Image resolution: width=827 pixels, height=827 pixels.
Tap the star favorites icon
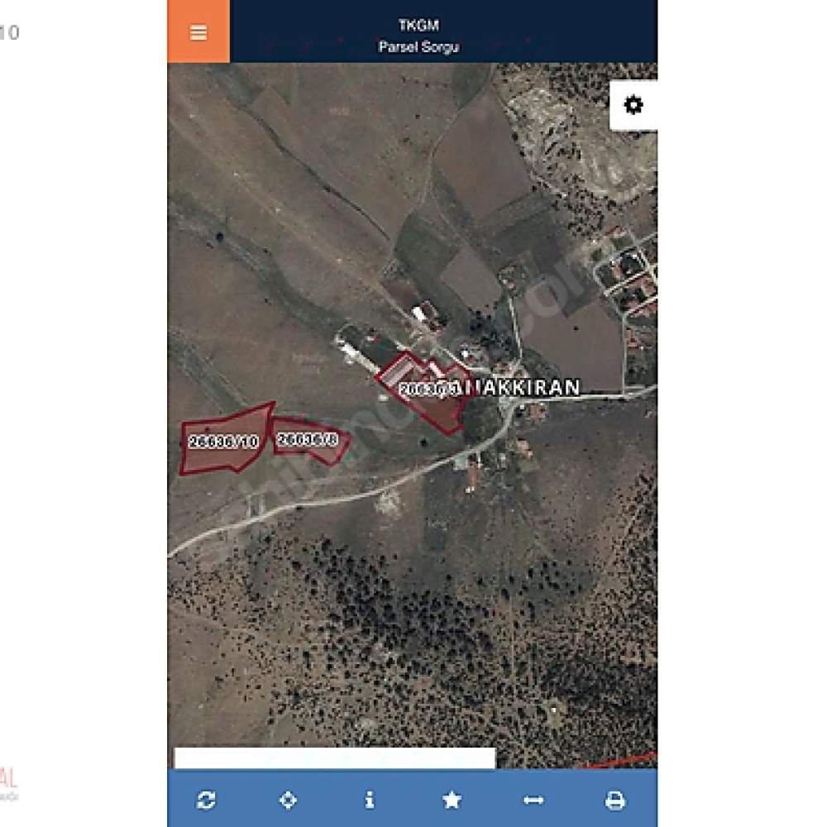click(x=452, y=800)
